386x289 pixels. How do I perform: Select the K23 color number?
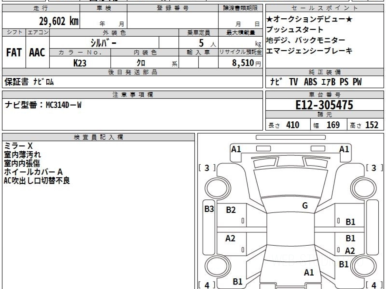80,63
